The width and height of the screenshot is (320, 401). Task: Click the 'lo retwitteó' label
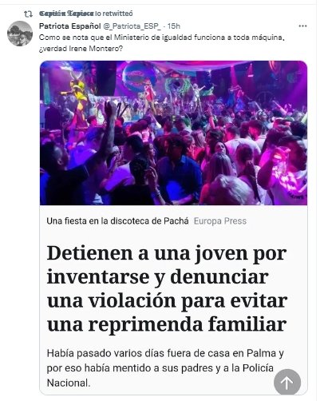coord(113,14)
